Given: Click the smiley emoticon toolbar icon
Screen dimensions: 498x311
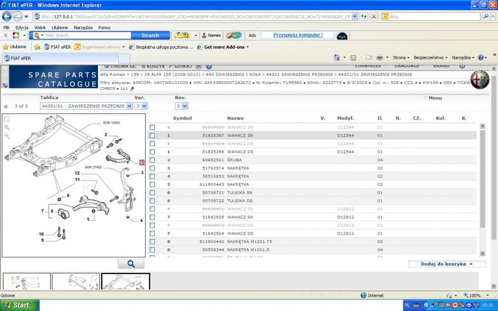Looking at the screenshot, I should tap(182, 35).
